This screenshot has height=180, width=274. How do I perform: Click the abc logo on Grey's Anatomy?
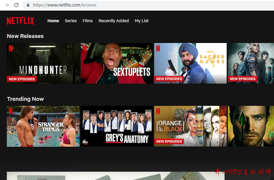point(85,142)
